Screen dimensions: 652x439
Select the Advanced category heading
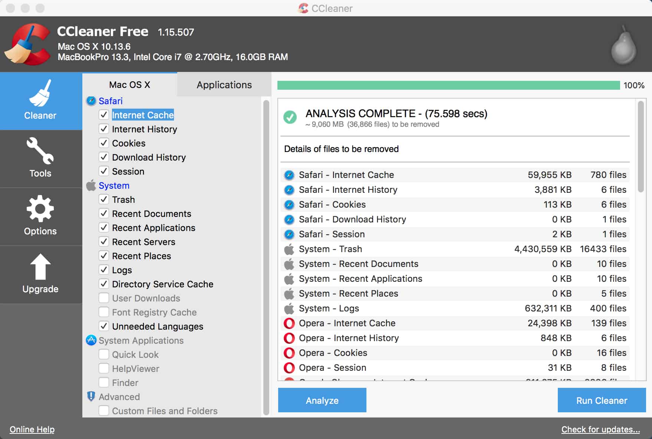tap(119, 397)
